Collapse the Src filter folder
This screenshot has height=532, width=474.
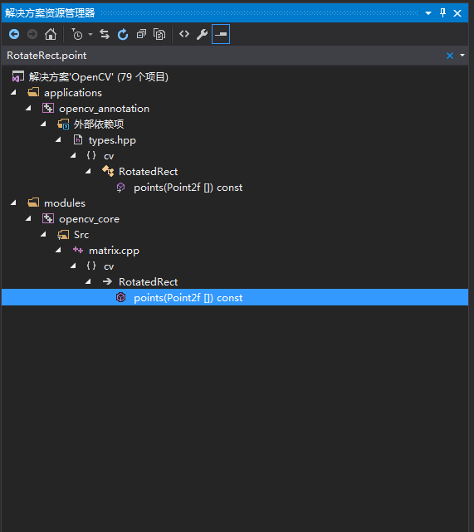[43, 234]
